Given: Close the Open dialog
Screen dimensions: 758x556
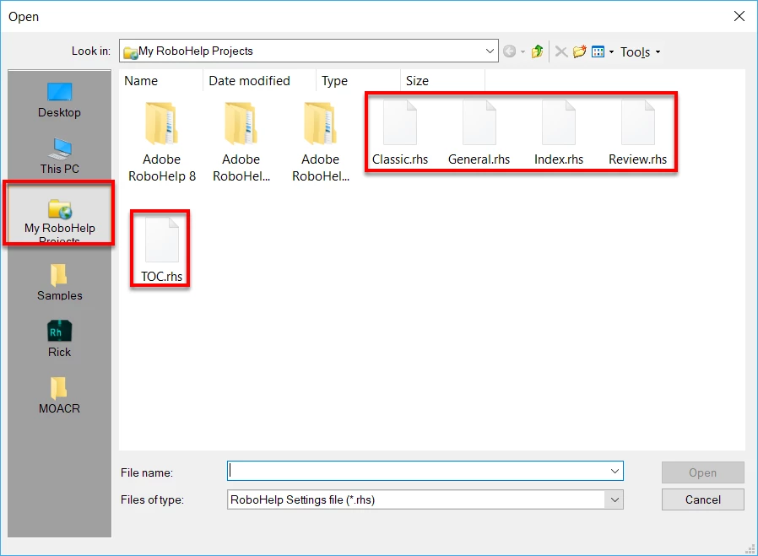Looking at the screenshot, I should pos(739,16).
